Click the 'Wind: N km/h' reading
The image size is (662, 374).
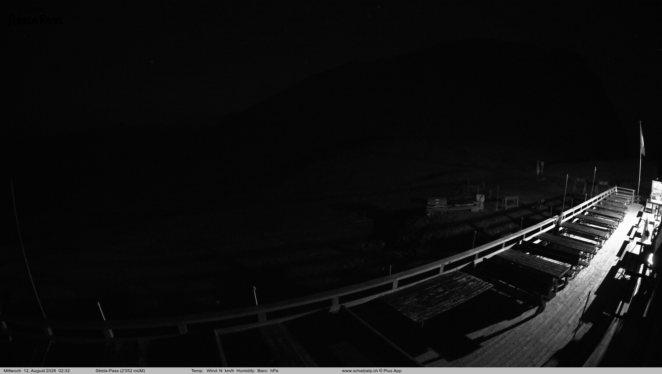point(220,371)
